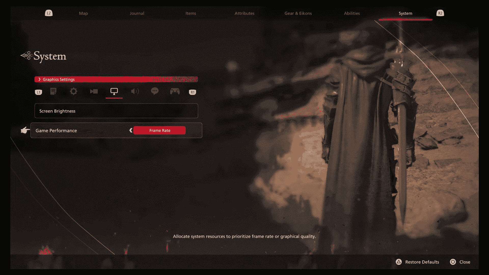Click the L1 shortcut icon on left
This screenshot has width=489, height=275.
(x=38, y=92)
